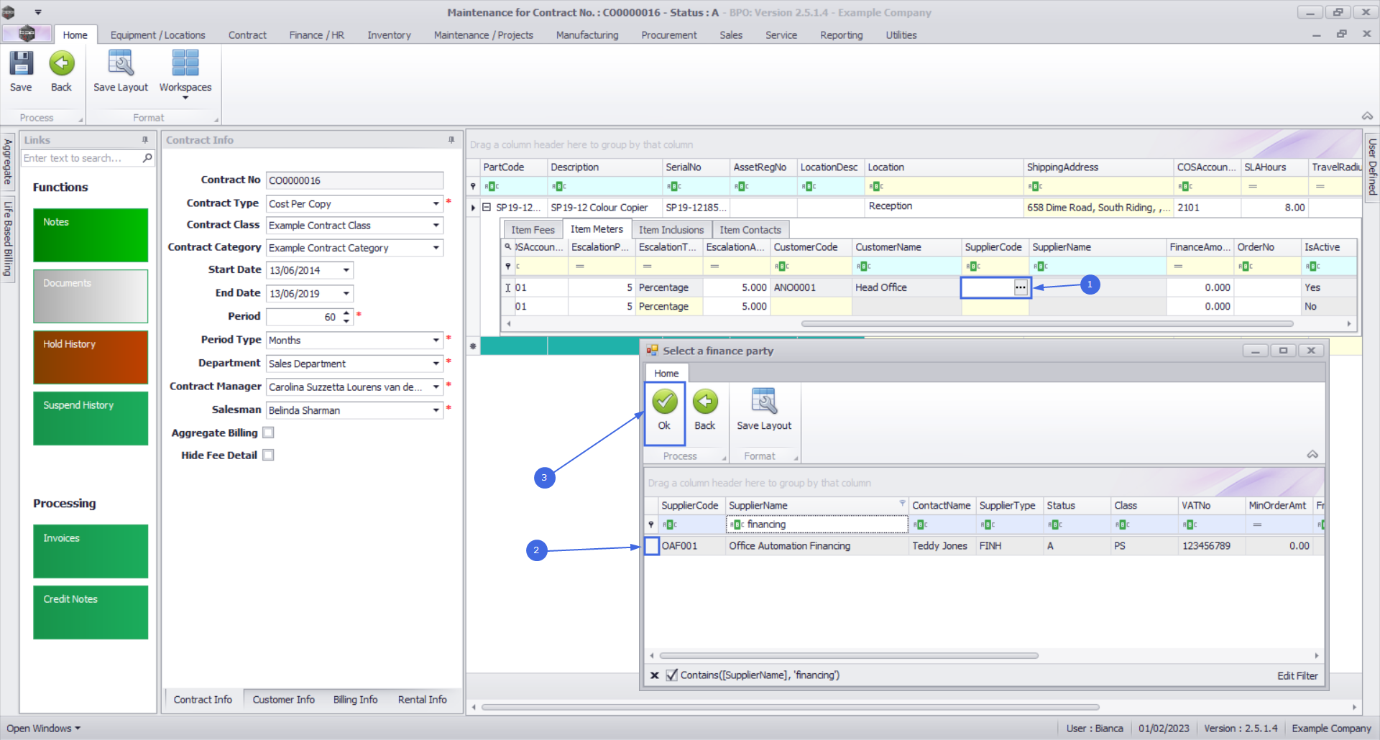Open the Salesman dropdown list
Viewport: 1380px width, 740px height.
(x=436, y=410)
